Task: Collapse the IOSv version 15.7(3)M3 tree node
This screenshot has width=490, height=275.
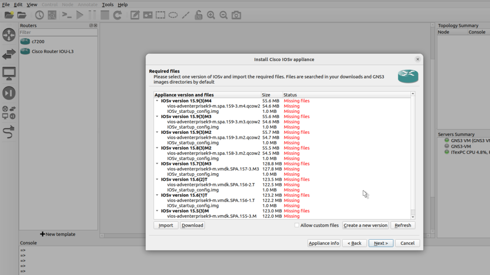Action: pyautogui.click(x=157, y=164)
